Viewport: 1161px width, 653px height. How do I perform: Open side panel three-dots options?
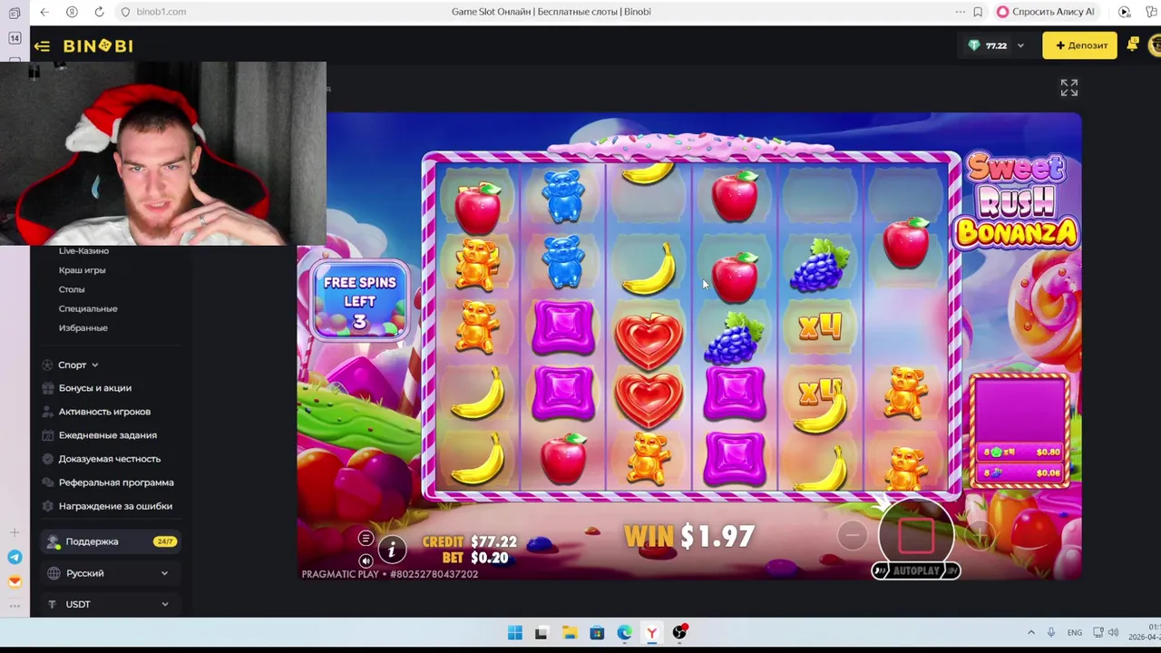pyautogui.click(x=15, y=606)
